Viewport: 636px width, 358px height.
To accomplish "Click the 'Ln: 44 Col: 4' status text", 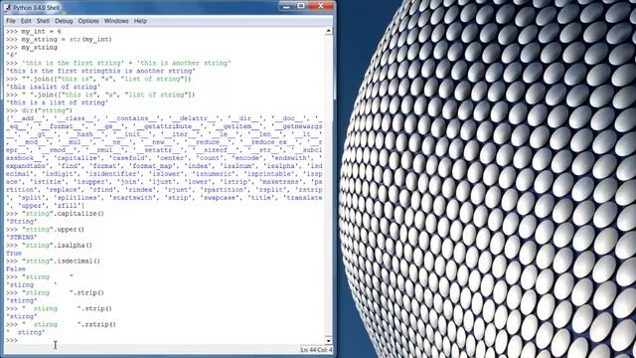I will coord(316,349).
